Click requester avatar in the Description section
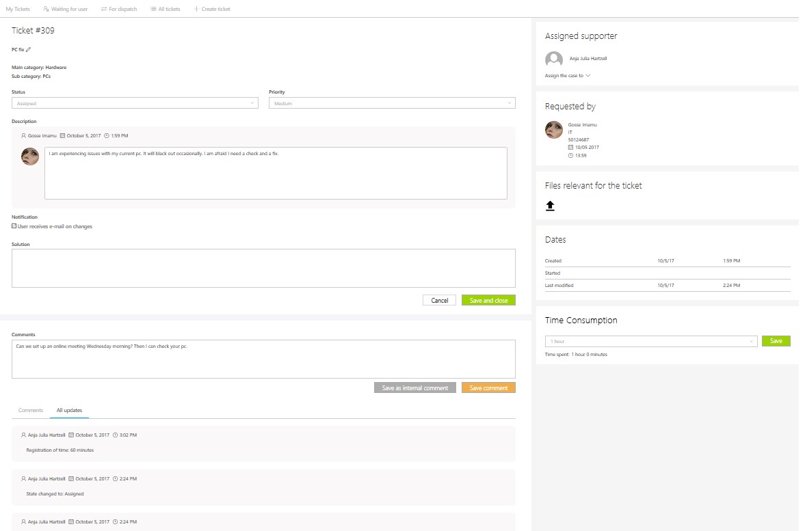The image size is (805, 531). click(30, 156)
